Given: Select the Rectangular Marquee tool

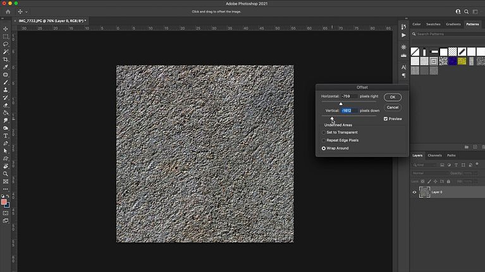Looking at the screenshot, I should pyautogui.click(x=6, y=37).
